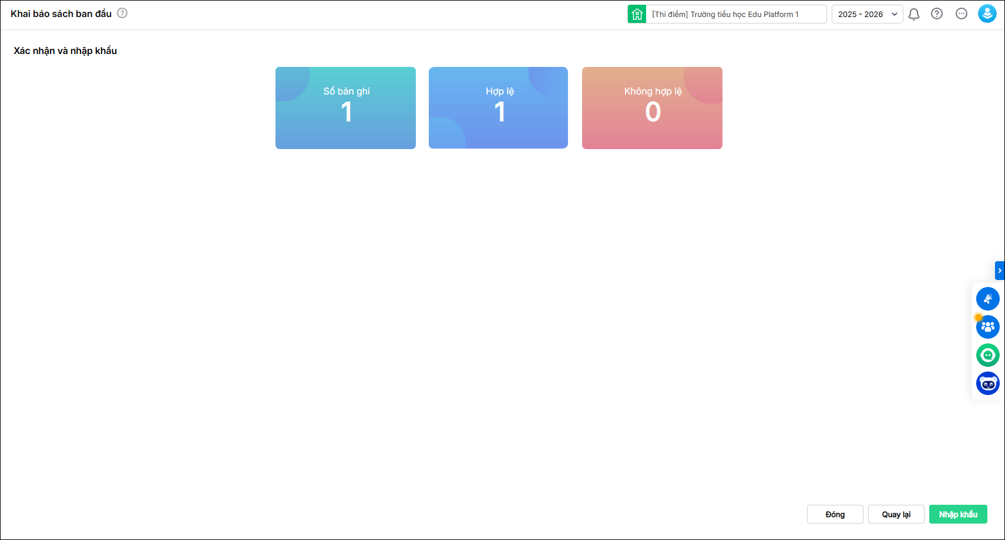Screen dimensions: 1005x540
Task: Launch the robot assistant icon
Action: (x=987, y=383)
